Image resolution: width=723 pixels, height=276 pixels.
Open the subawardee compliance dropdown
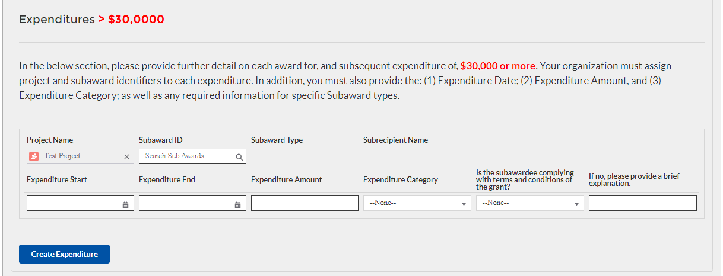coord(529,204)
